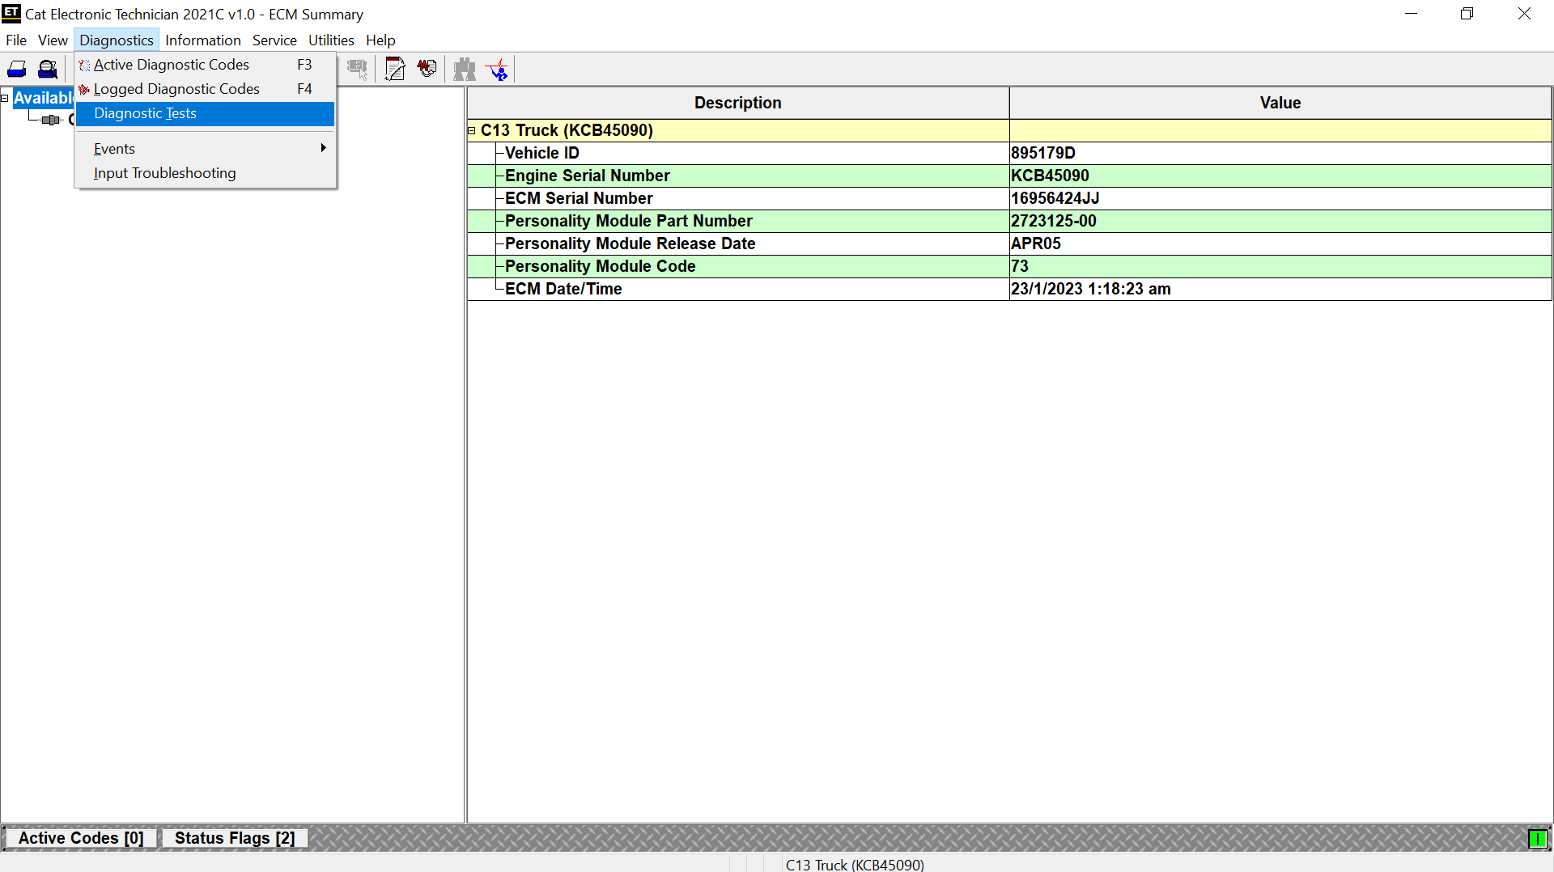Collapse the C13 Truck (KCB45090) summary group

pyautogui.click(x=472, y=130)
